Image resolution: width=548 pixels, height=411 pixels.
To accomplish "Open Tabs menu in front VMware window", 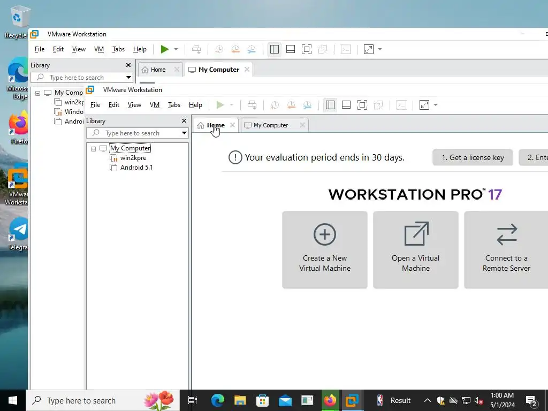I will click(x=174, y=105).
